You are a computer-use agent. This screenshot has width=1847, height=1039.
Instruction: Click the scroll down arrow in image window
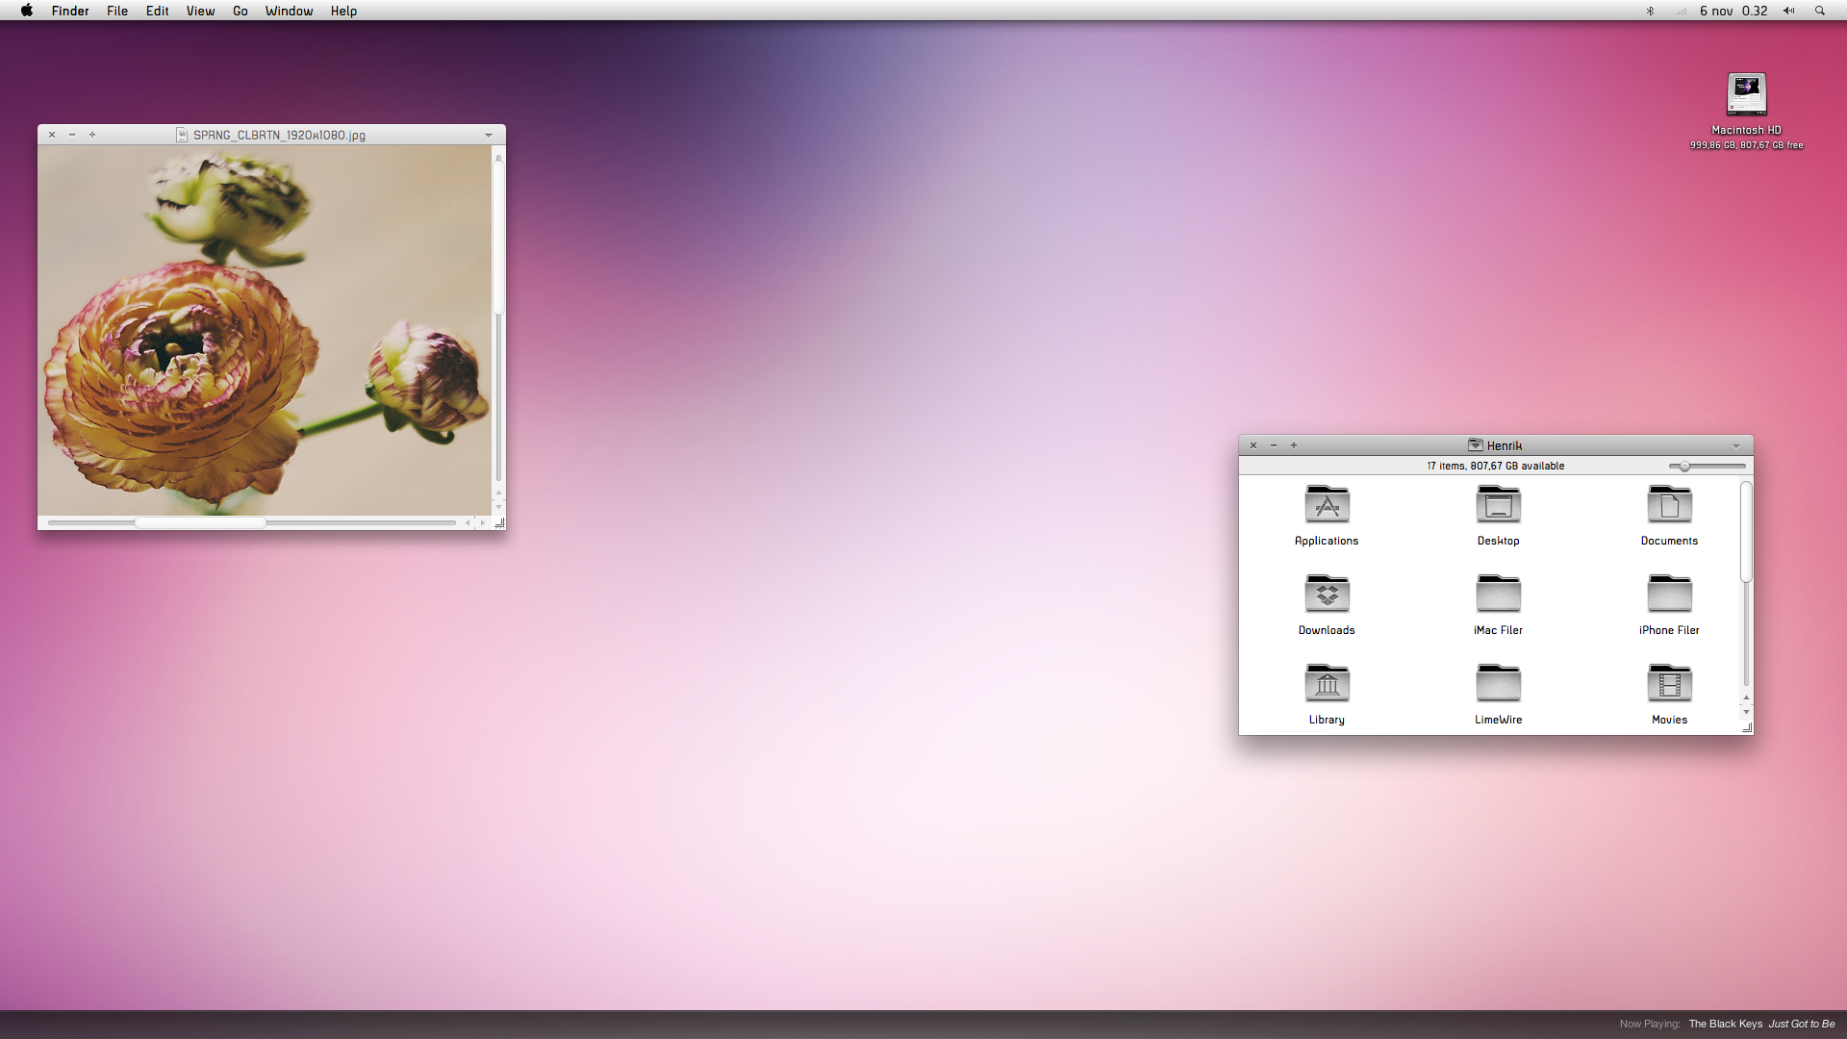(498, 507)
